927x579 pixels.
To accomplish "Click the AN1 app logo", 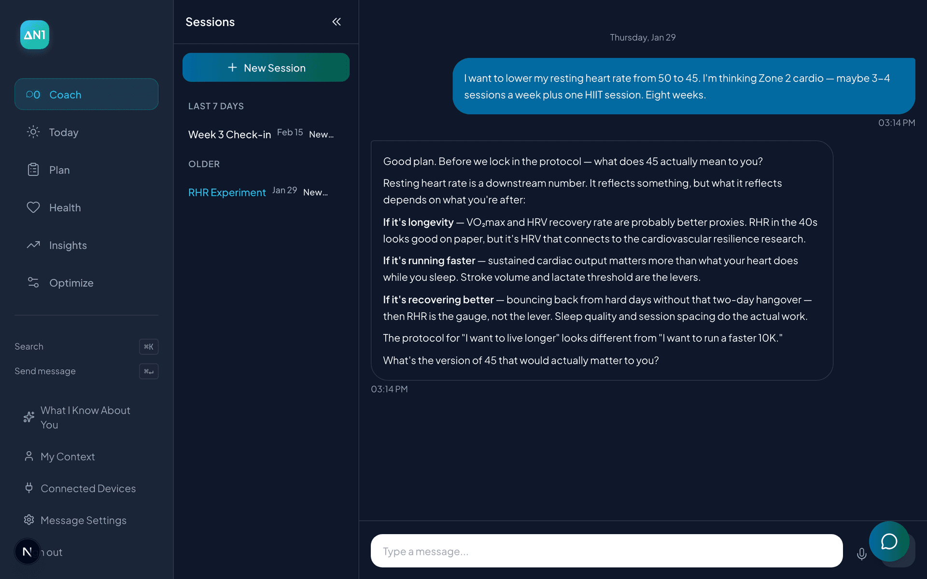I will click(34, 35).
